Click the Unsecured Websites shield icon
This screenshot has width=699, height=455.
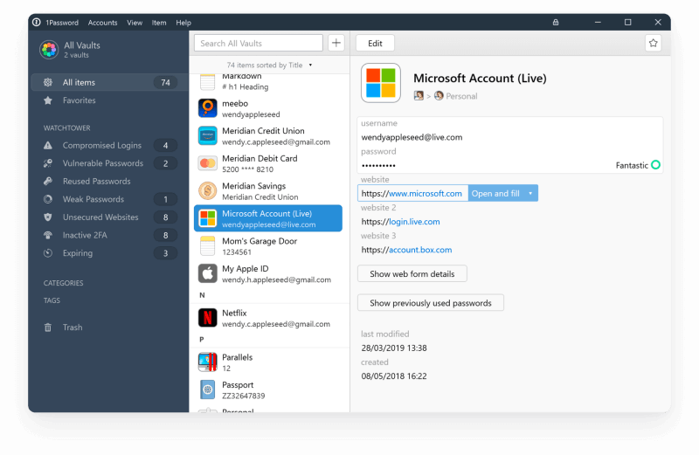pyautogui.click(x=48, y=217)
